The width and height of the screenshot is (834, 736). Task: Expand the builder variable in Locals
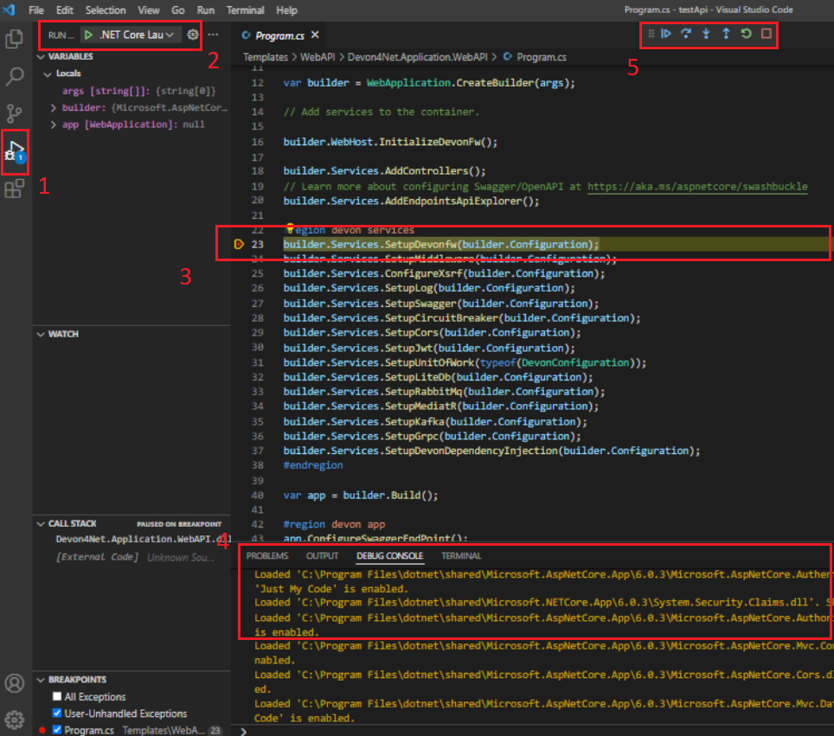(54, 108)
